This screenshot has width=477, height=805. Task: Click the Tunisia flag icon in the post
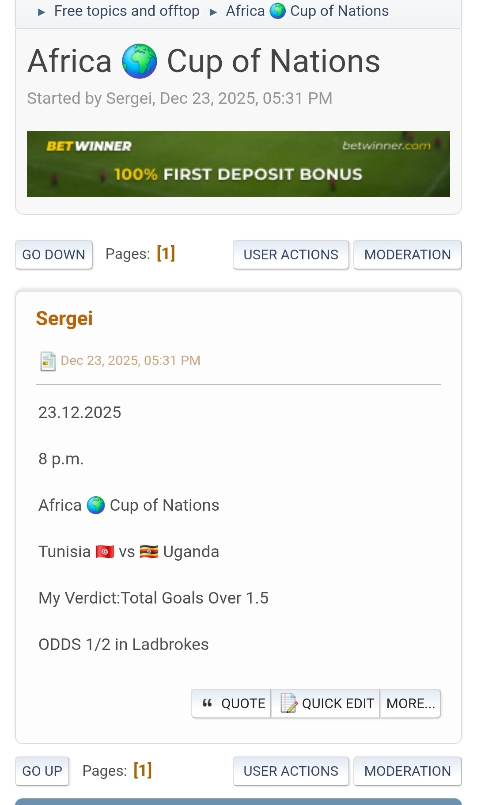point(105,552)
